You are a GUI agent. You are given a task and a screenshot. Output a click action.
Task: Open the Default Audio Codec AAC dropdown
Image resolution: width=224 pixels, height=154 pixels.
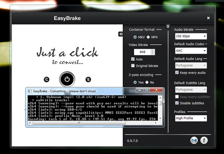click(x=191, y=51)
